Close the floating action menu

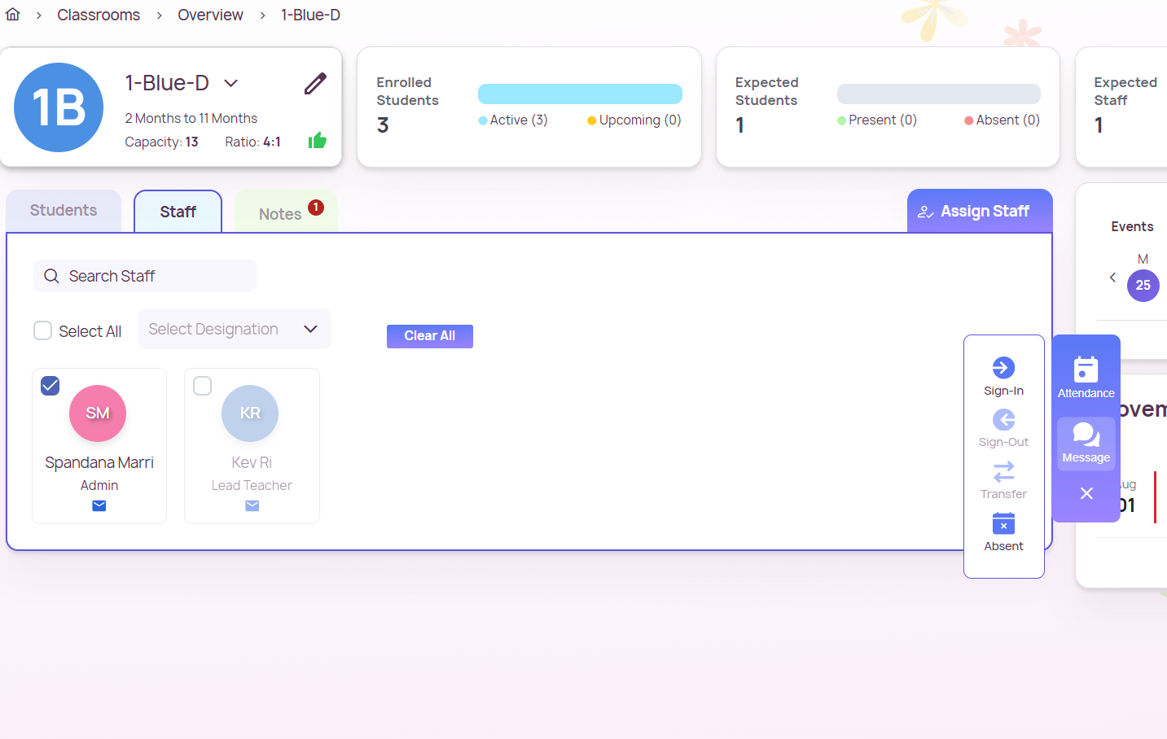(1086, 493)
